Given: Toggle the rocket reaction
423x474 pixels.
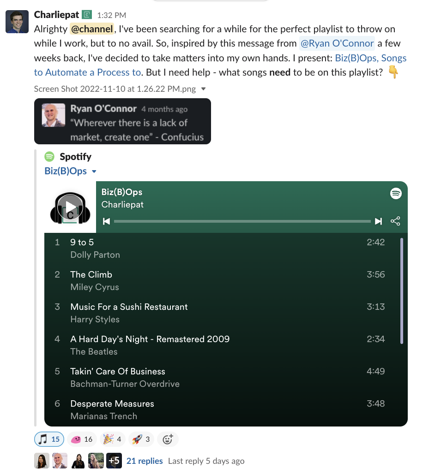Looking at the screenshot, I should [x=141, y=439].
